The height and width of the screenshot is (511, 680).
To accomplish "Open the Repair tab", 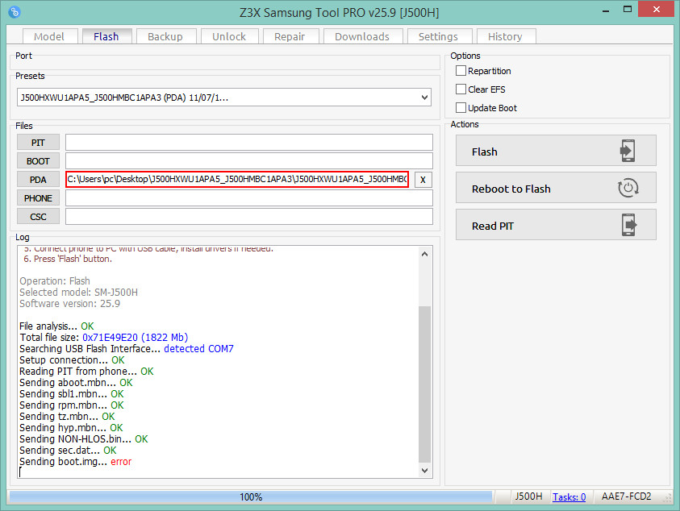I will (x=290, y=36).
